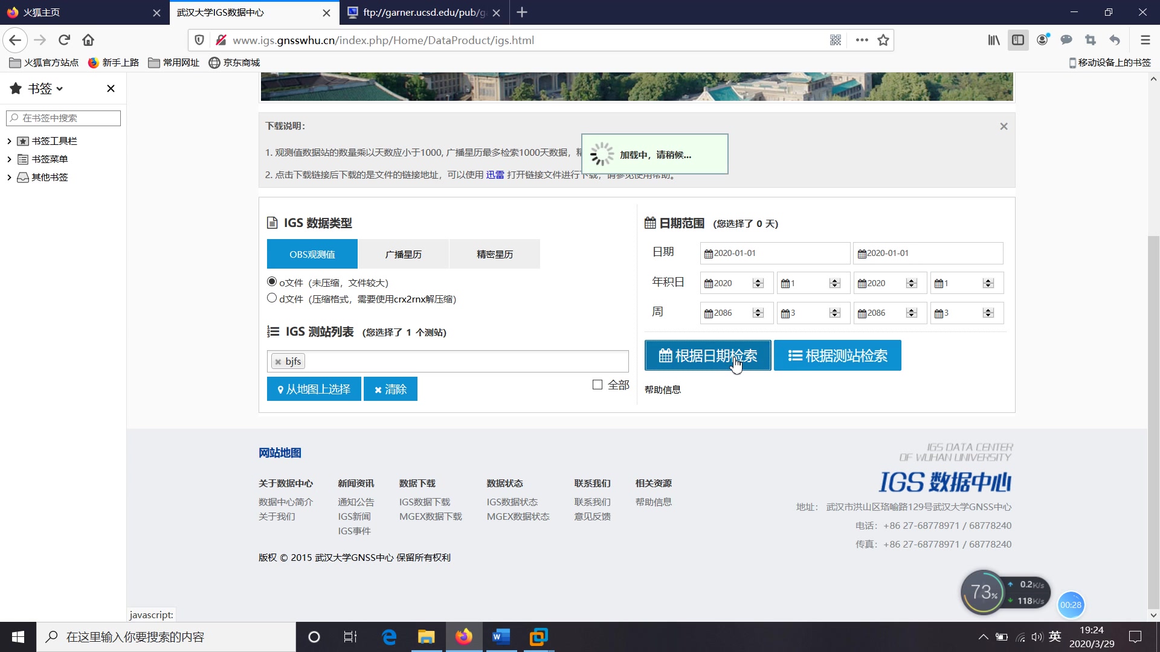
Task: Click the undo arrow toolbar icon
Action: [x=1115, y=40]
